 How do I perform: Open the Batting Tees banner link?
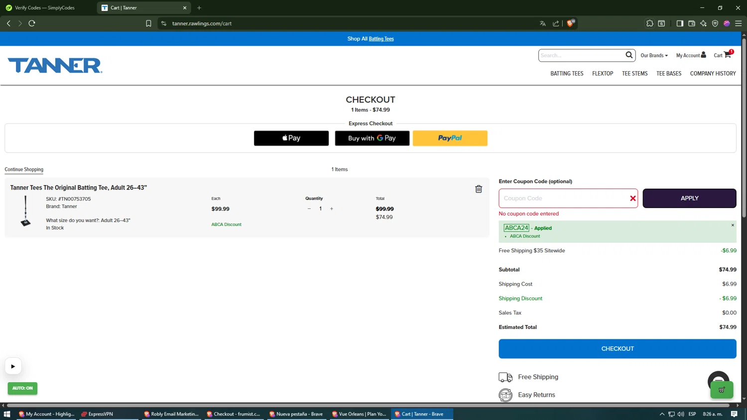click(x=381, y=39)
